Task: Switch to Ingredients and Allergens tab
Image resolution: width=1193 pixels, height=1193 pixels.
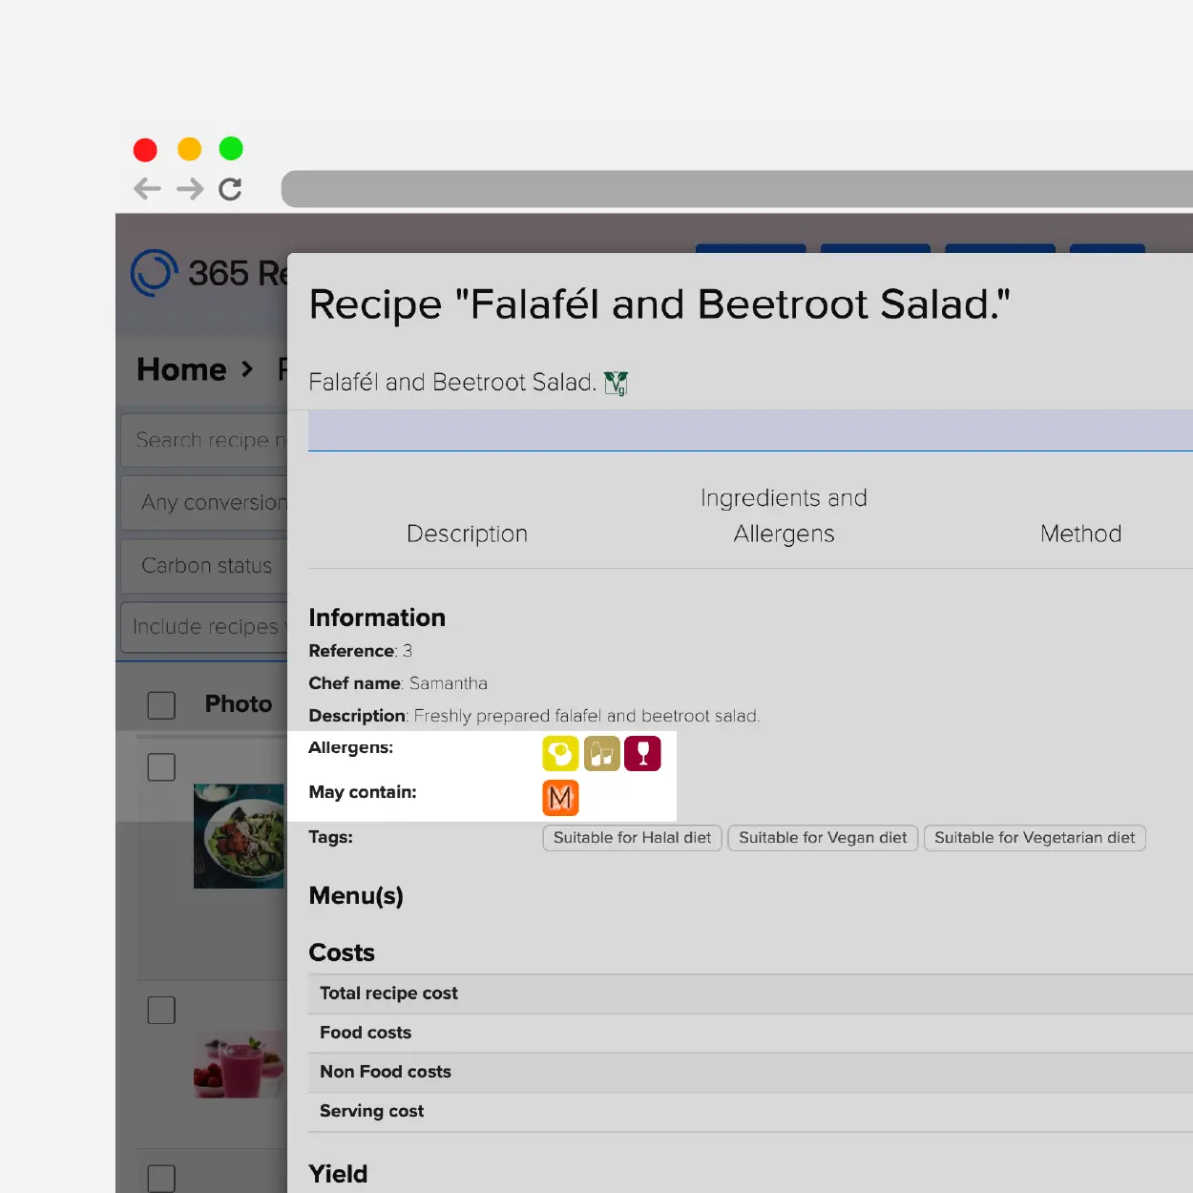Action: pos(784,515)
